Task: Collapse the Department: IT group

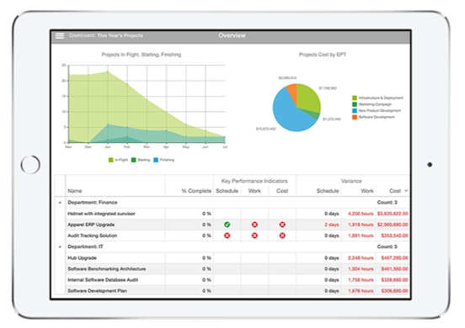Action: click(60, 246)
